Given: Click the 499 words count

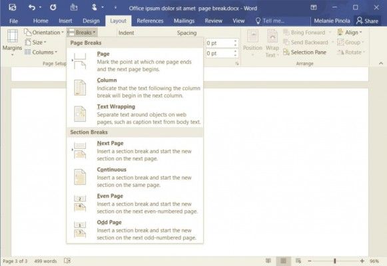Looking at the screenshot, I should click(x=45, y=261).
